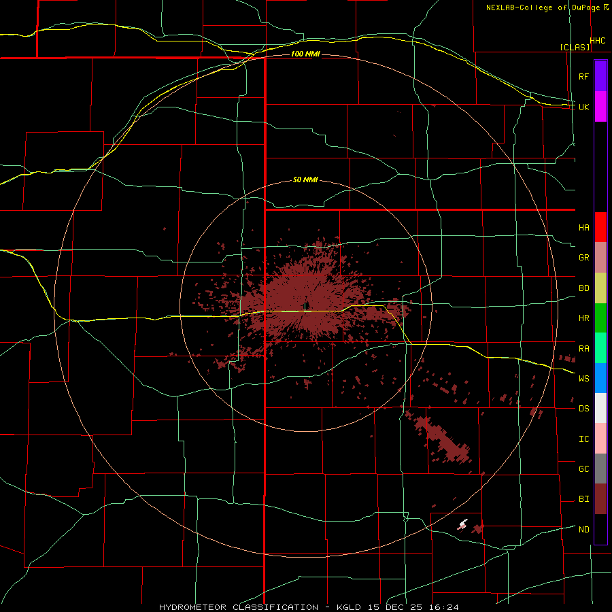
Task: Click the ND black legend swatch
Action: 600,529
